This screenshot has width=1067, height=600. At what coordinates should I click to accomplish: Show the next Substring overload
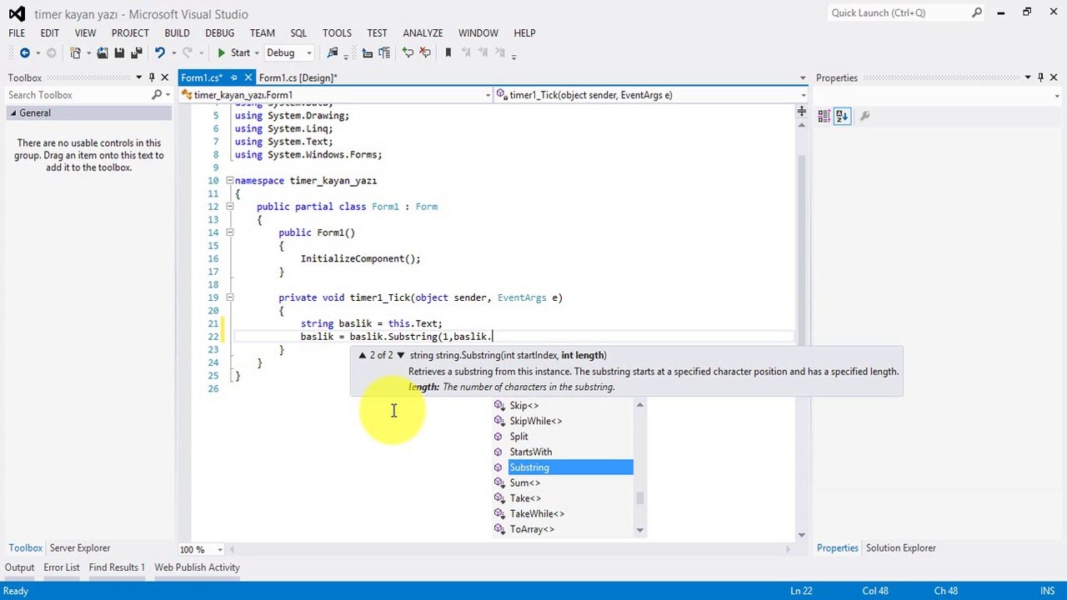(x=401, y=356)
